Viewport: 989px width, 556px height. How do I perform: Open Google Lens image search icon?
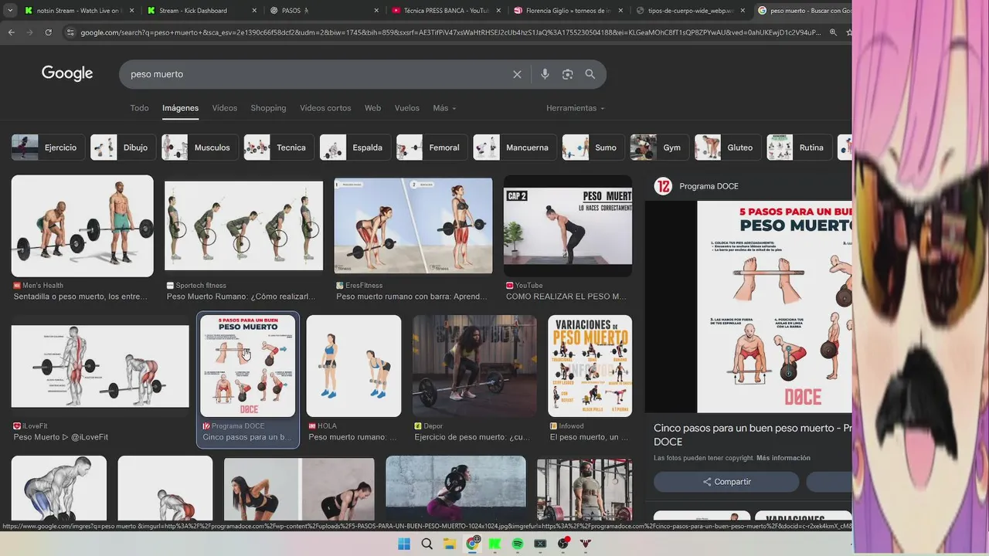point(567,74)
